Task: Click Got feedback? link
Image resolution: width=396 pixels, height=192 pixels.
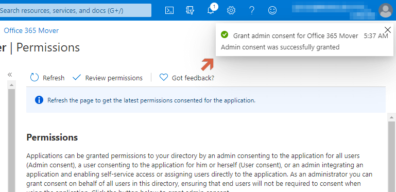Action: pyautogui.click(x=187, y=78)
